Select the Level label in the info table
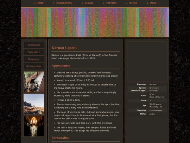190x143 pixels. tap(144, 101)
